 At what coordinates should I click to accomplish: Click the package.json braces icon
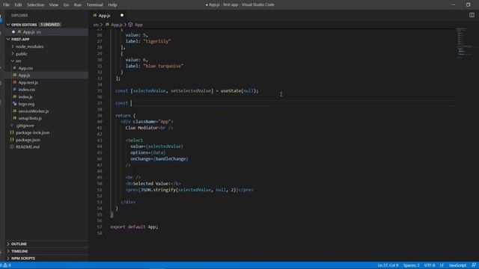pos(12,140)
